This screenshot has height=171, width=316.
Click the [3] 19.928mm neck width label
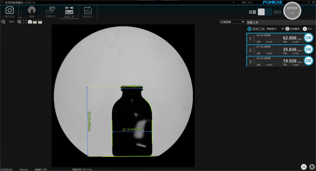click(x=132, y=87)
